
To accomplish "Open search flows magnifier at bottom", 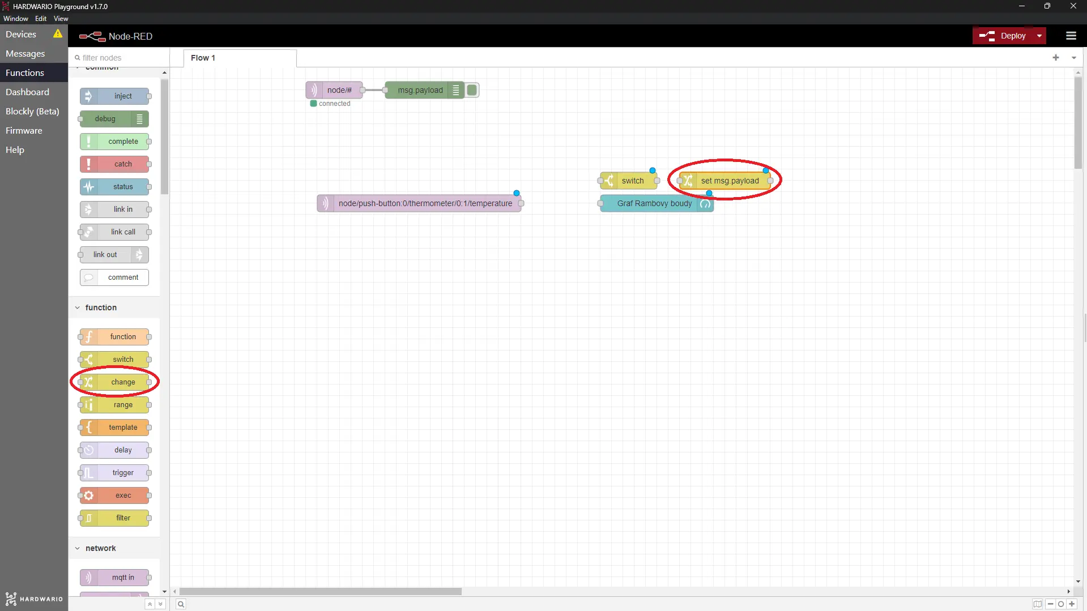I will 181,604.
